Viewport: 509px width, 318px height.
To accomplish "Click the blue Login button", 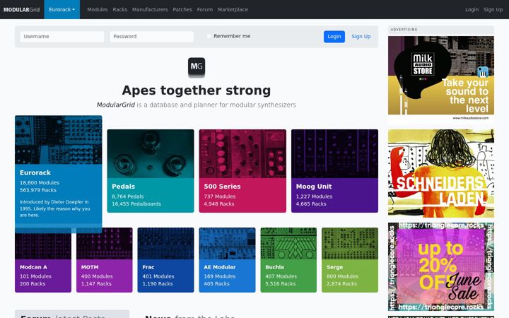I will click(334, 37).
